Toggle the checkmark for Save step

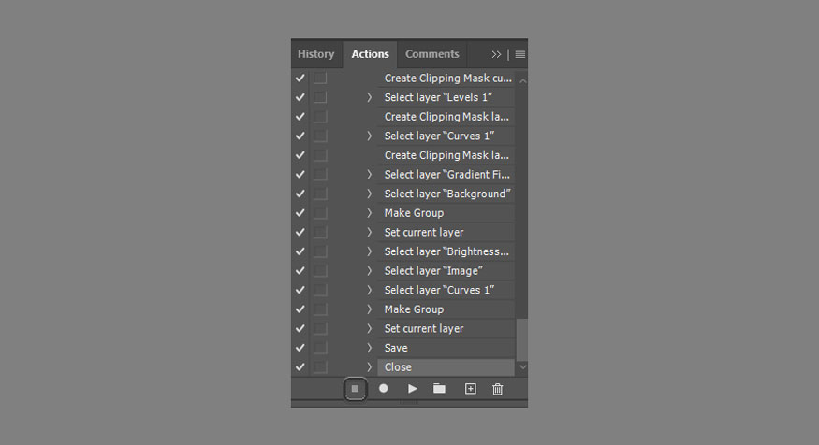(x=300, y=348)
